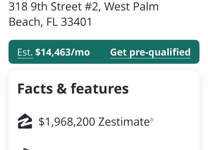Image resolution: width=208 pixels, height=150 pixels.
Task: Click the /mo suffix of the estimate
Action: click(80, 52)
